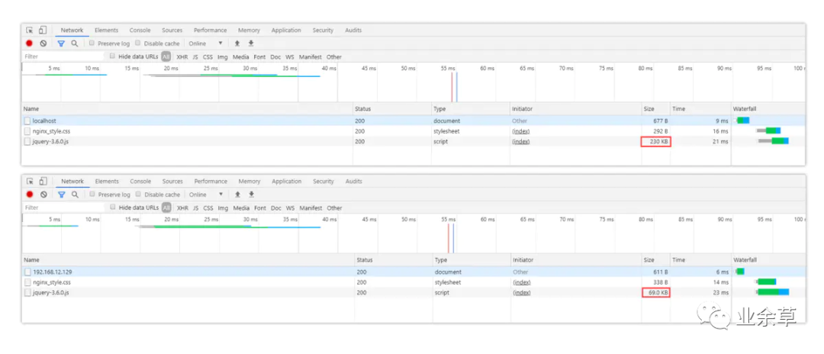Image resolution: width=824 pixels, height=354 pixels.
Task: Click Filter text box in upper panel
Action: [x=63, y=56]
